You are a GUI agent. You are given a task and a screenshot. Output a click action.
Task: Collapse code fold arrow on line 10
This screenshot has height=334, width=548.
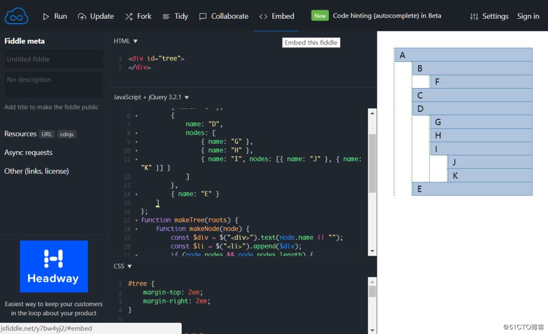click(136, 151)
